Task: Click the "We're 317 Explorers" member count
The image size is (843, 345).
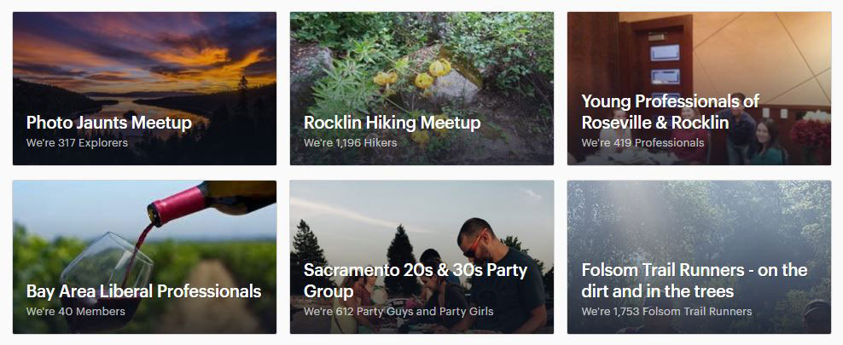Action: point(77,143)
